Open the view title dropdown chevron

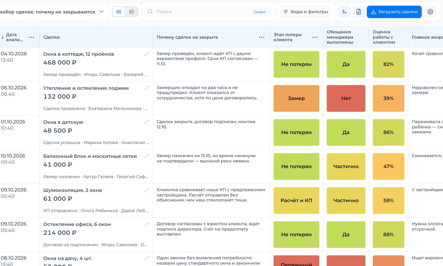pyautogui.click(x=101, y=12)
